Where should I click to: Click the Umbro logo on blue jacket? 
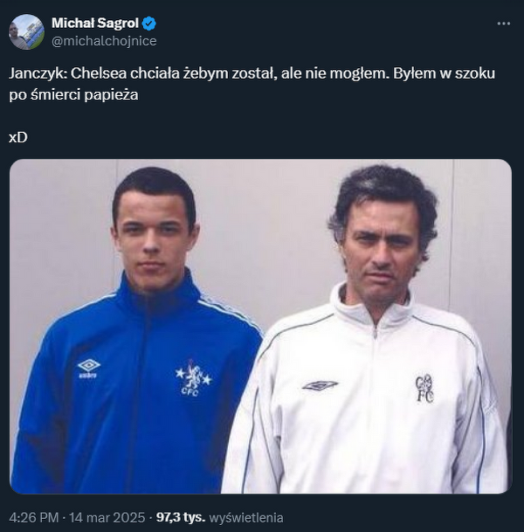pyautogui.click(x=88, y=367)
